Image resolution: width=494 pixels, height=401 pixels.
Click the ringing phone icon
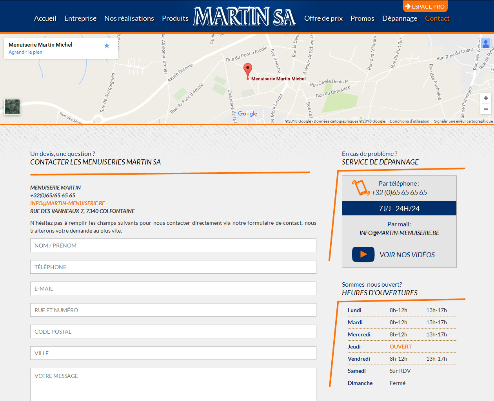(x=361, y=188)
